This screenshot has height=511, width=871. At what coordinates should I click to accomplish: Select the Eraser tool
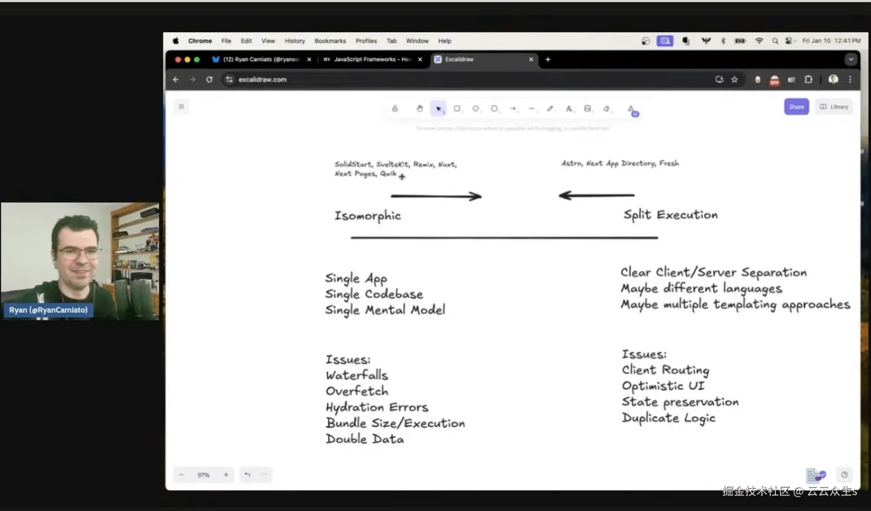tap(606, 109)
